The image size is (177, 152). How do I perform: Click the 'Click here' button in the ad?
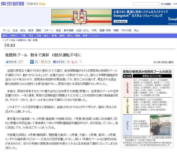[x=121, y=22]
